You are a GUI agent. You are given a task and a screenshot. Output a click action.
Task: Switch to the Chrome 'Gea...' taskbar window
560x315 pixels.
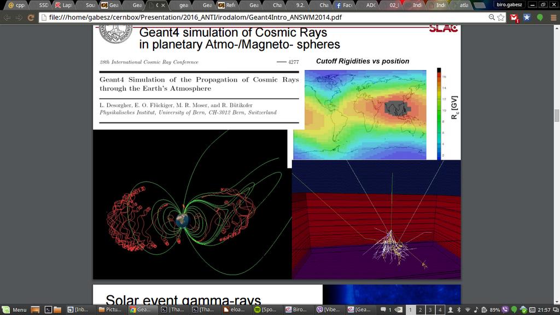tap(142, 310)
